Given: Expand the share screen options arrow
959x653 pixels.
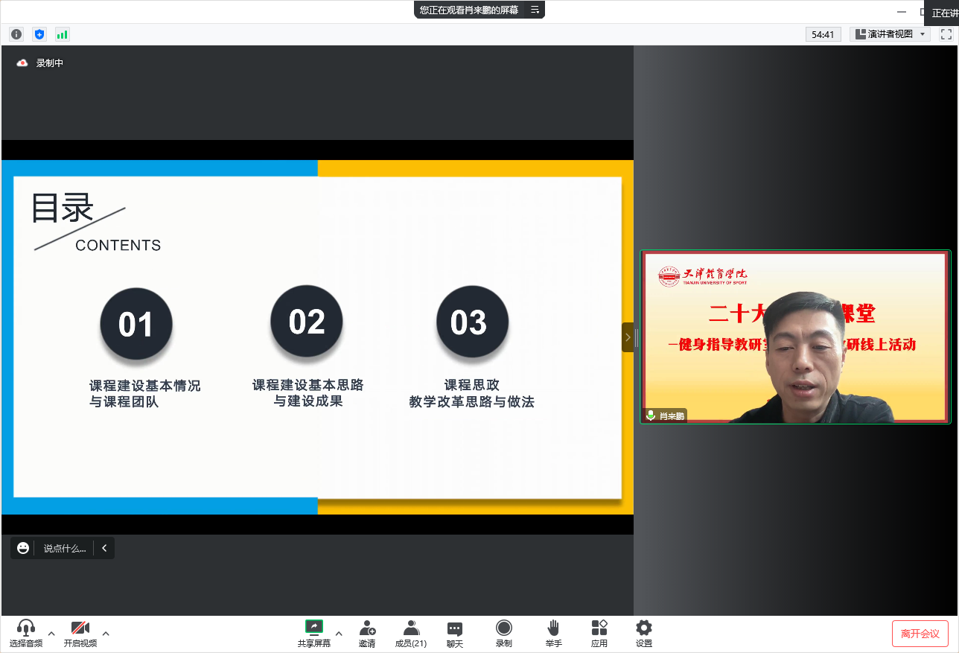Looking at the screenshot, I should [x=339, y=634].
